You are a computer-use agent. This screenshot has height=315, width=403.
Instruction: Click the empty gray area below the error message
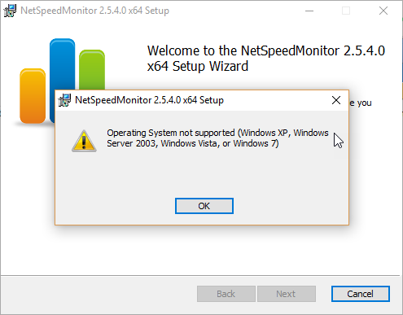(x=202, y=173)
